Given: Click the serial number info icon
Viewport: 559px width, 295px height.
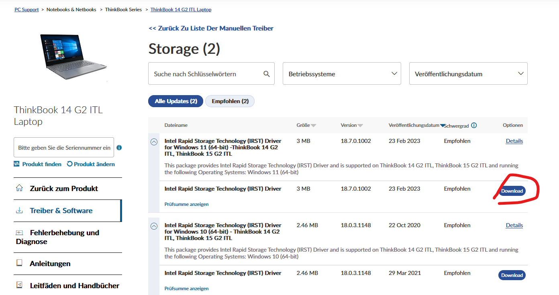Looking at the screenshot, I should tap(119, 148).
